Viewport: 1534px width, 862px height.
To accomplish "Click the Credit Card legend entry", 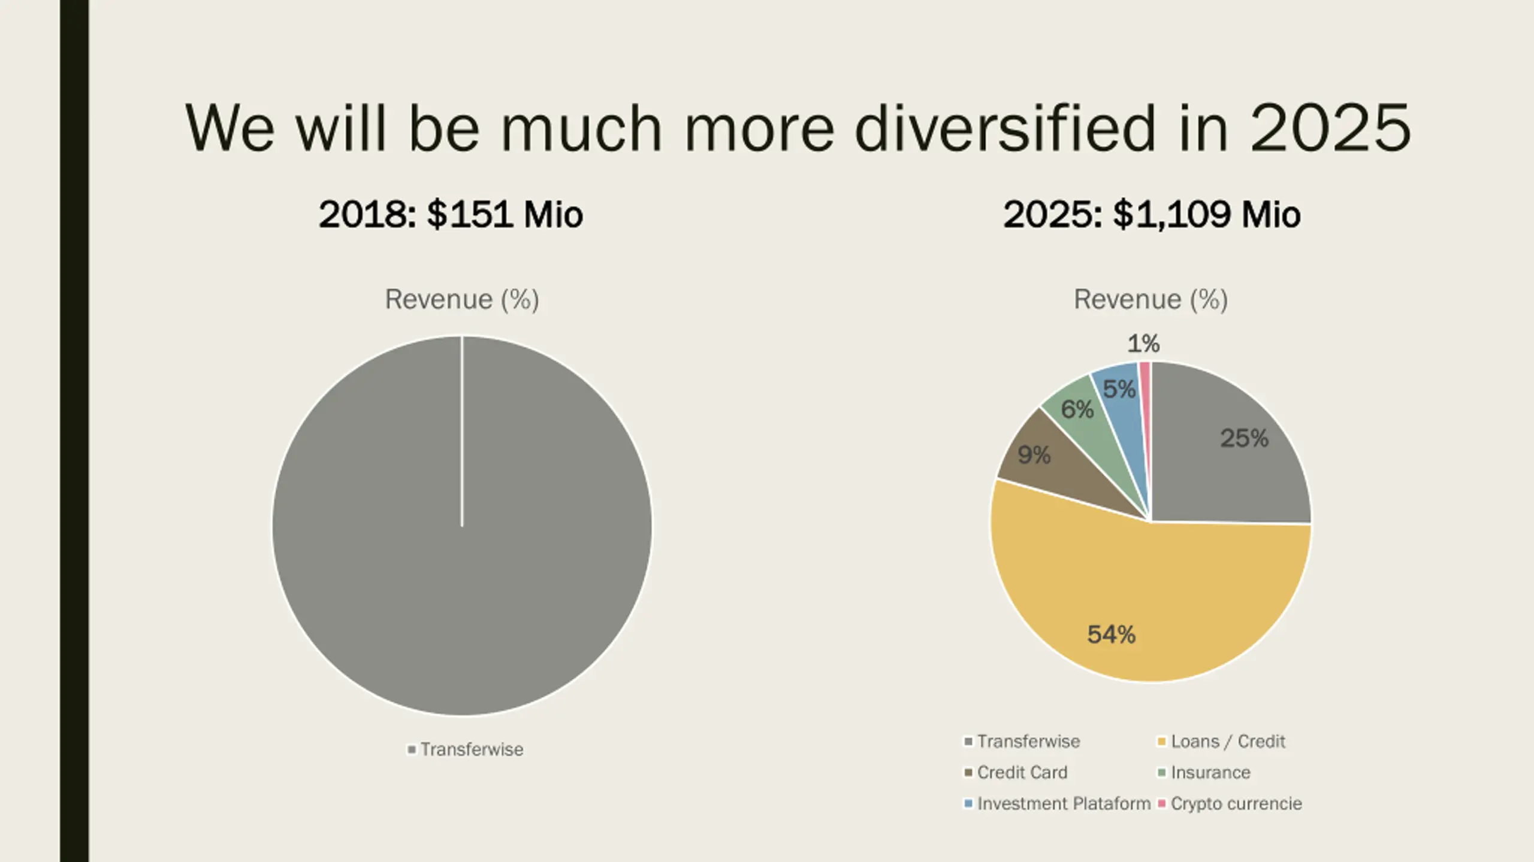I will point(1022,773).
